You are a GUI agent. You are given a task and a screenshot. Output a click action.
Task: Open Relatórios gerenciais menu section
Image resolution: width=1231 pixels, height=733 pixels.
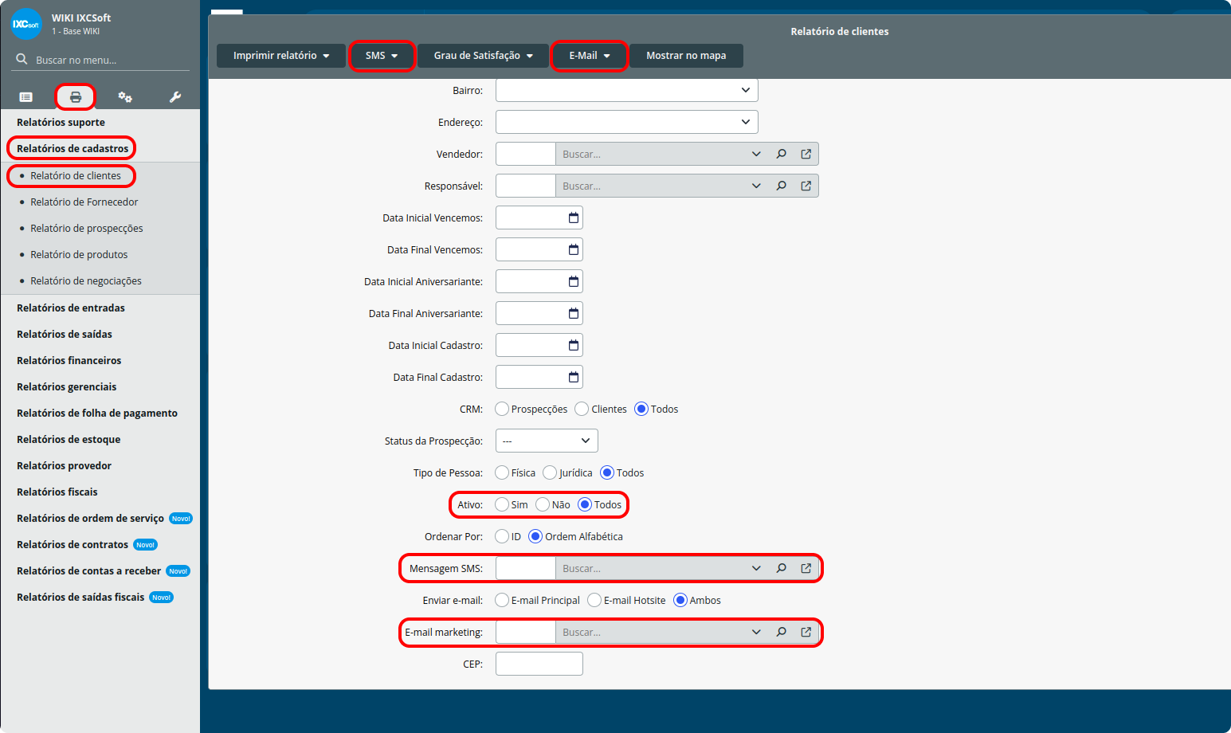[67, 386]
